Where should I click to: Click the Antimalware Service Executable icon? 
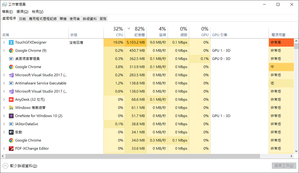coord(11,83)
